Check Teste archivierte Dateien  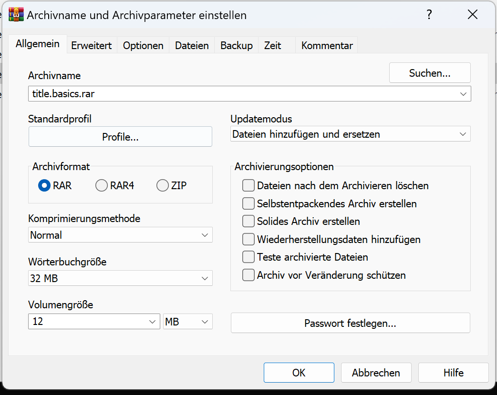coord(248,257)
